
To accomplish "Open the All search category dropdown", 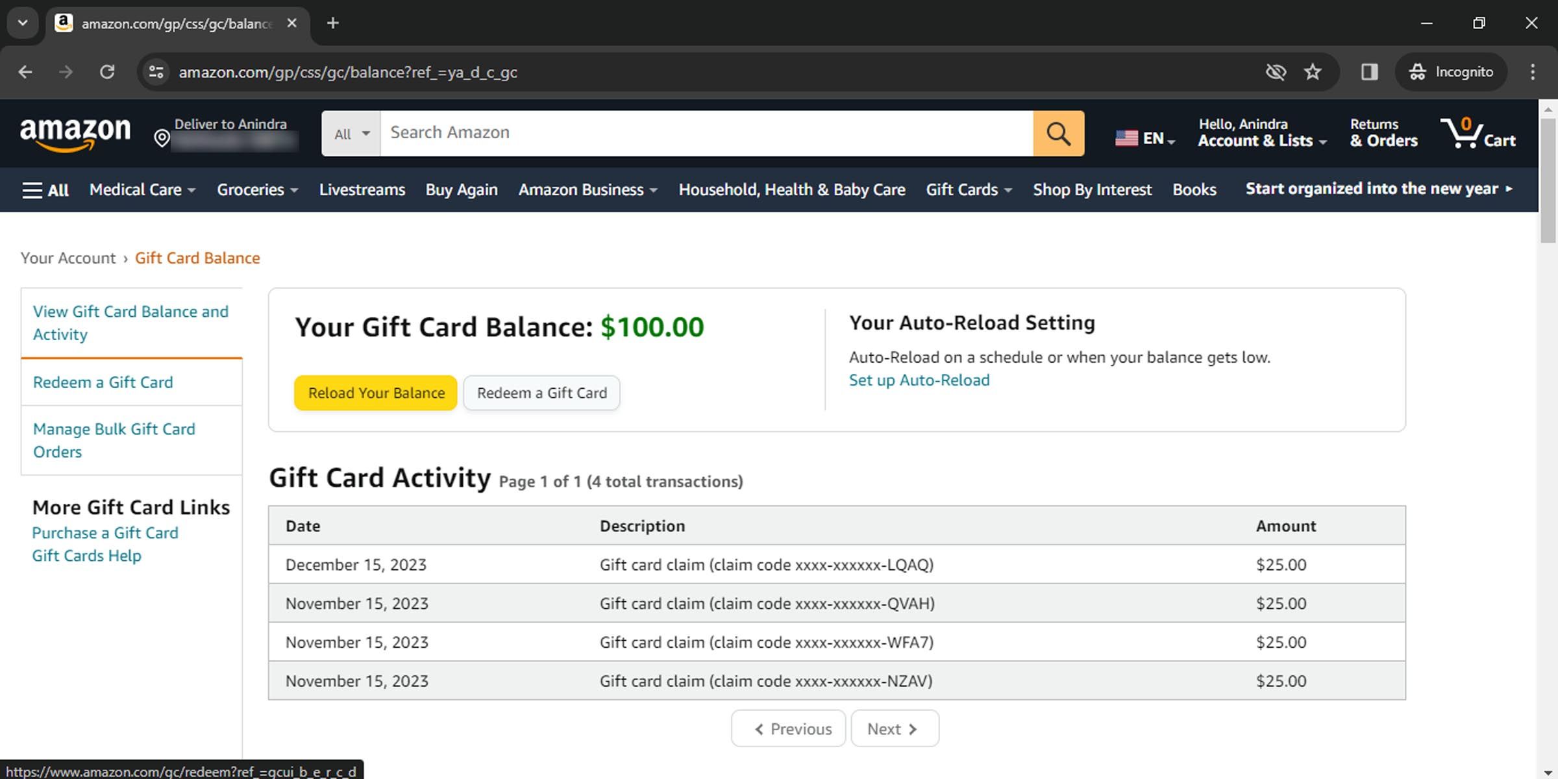I will click(x=350, y=133).
